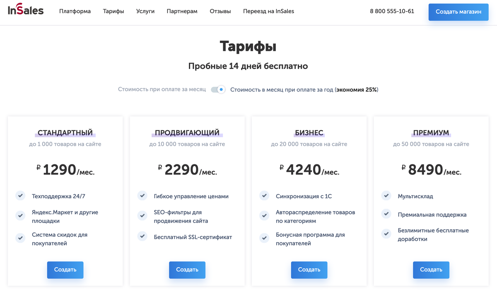Click the checkmark beside Гибкое управление ценами
The image size is (497, 292).
click(142, 196)
